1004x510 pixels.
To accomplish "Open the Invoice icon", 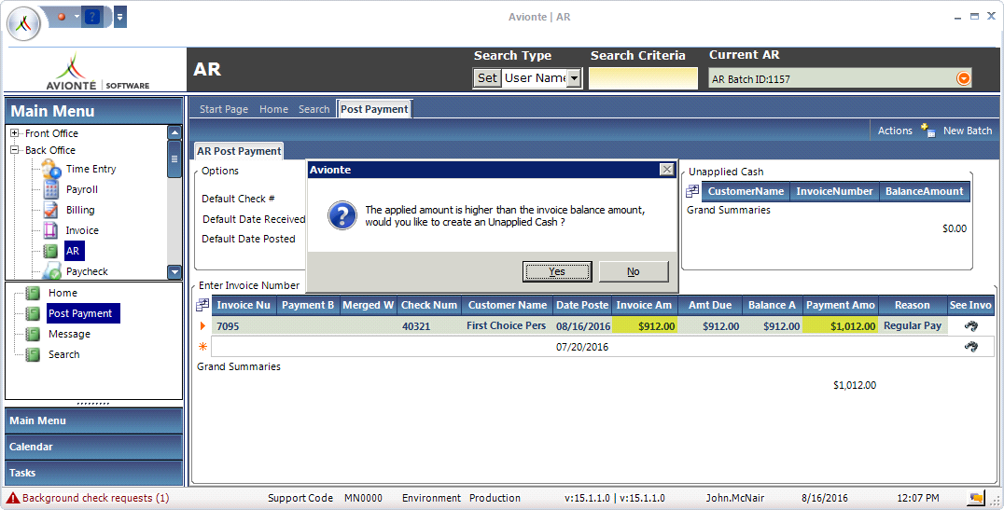I will pyautogui.click(x=50, y=230).
